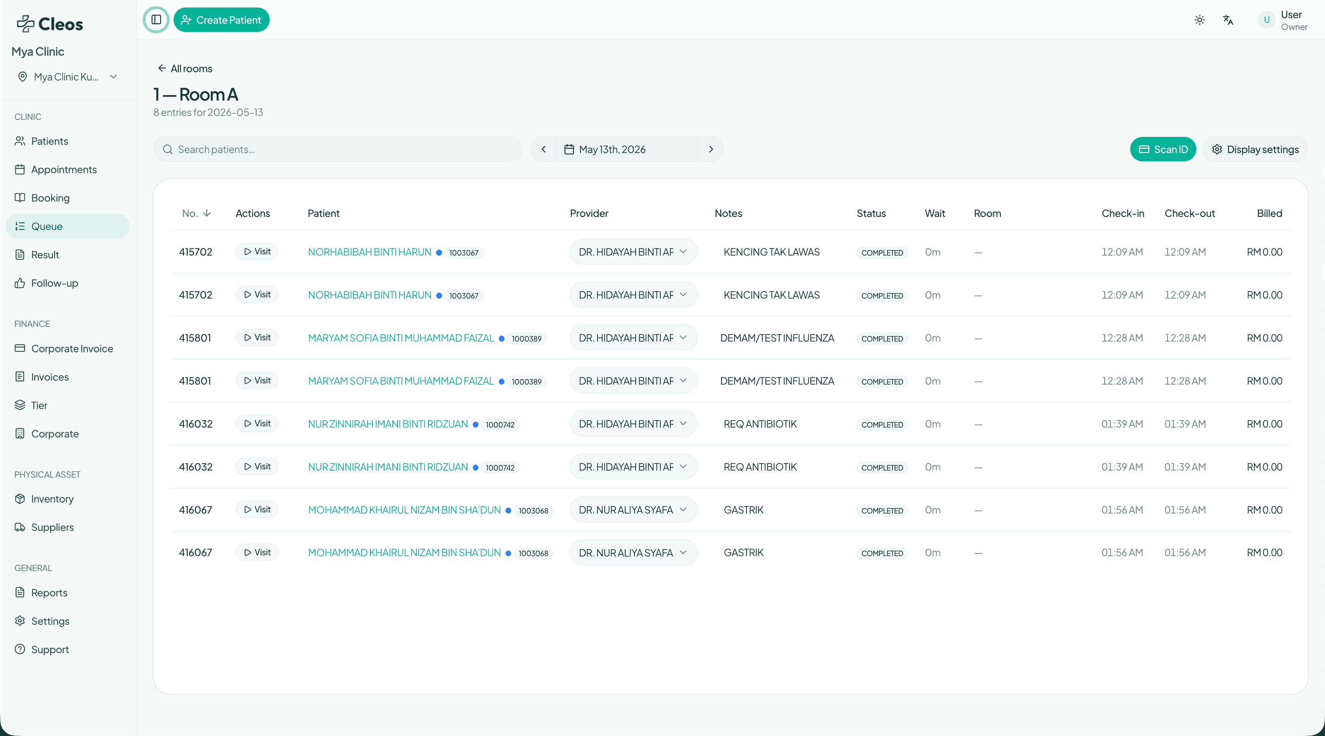Sort by the No. column header
This screenshot has height=736, width=1325.
(x=196, y=213)
